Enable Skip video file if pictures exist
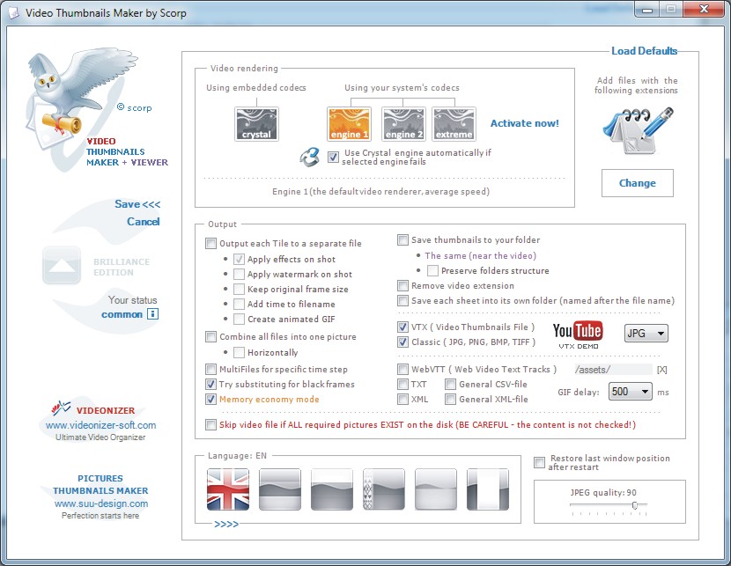 point(210,425)
